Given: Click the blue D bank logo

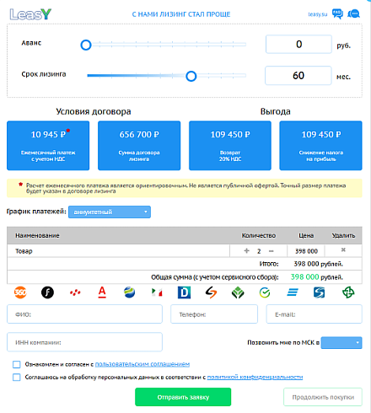Looking at the screenshot, I should 184,292.
